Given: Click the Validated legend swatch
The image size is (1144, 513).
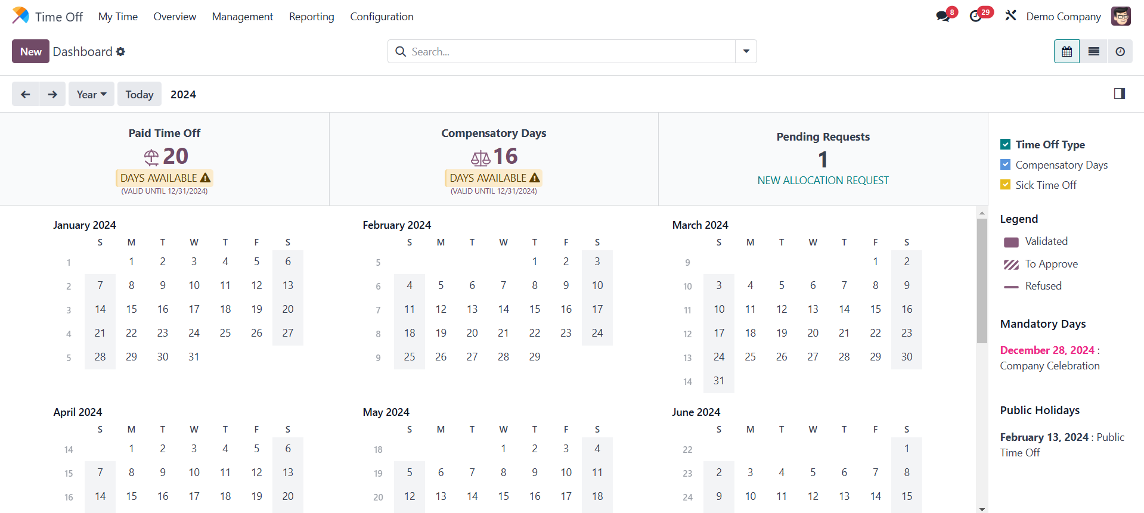Looking at the screenshot, I should 1011,242.
